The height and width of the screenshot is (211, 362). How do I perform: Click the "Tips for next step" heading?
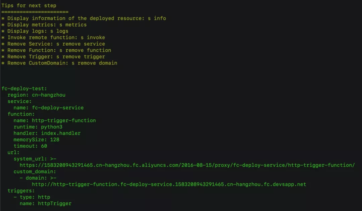(29, 6)
